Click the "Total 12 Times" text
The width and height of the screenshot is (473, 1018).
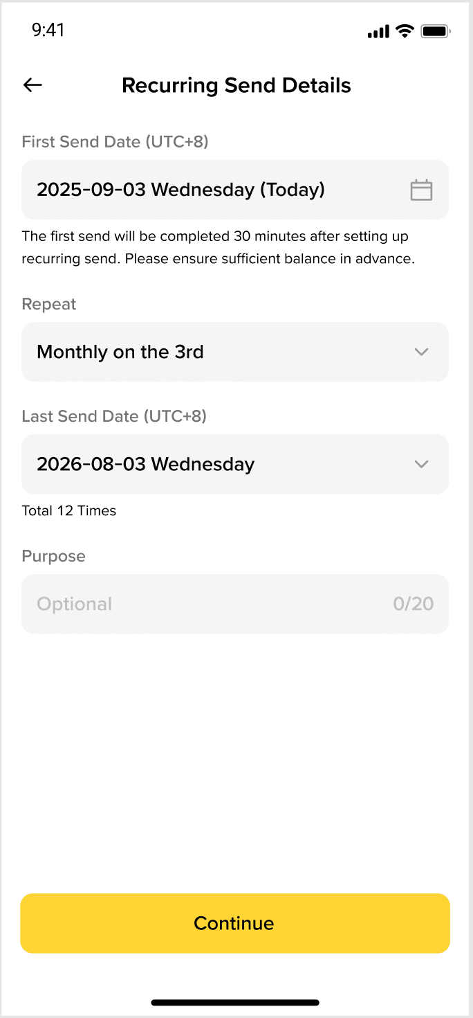coord(69,511)
